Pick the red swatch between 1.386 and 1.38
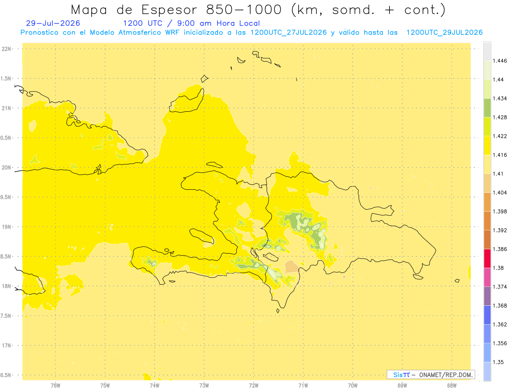 (487, 259)
